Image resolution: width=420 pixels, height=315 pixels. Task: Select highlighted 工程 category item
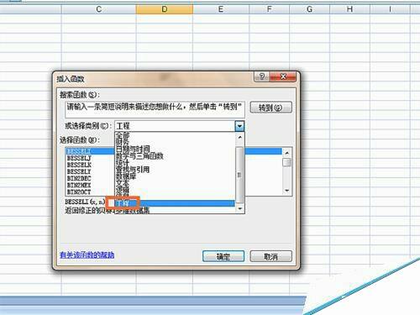[x=175, y=203]
